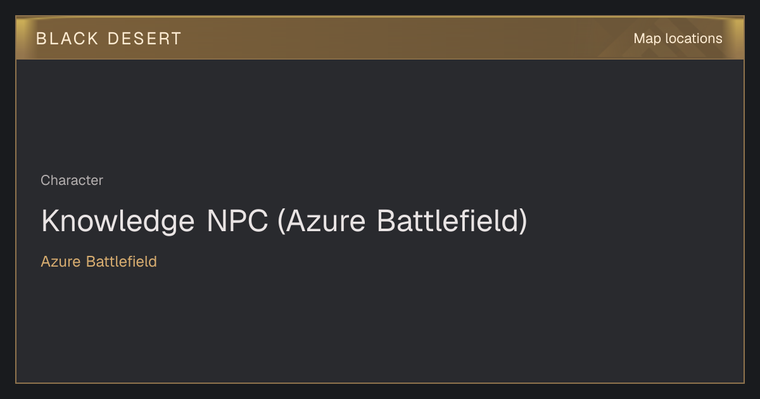Click the blank card area right of the title
Screen dimensions: 760x399
click(x=633, y=221)
